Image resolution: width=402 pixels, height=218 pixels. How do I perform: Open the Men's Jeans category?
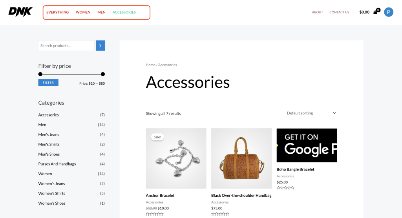49,134
